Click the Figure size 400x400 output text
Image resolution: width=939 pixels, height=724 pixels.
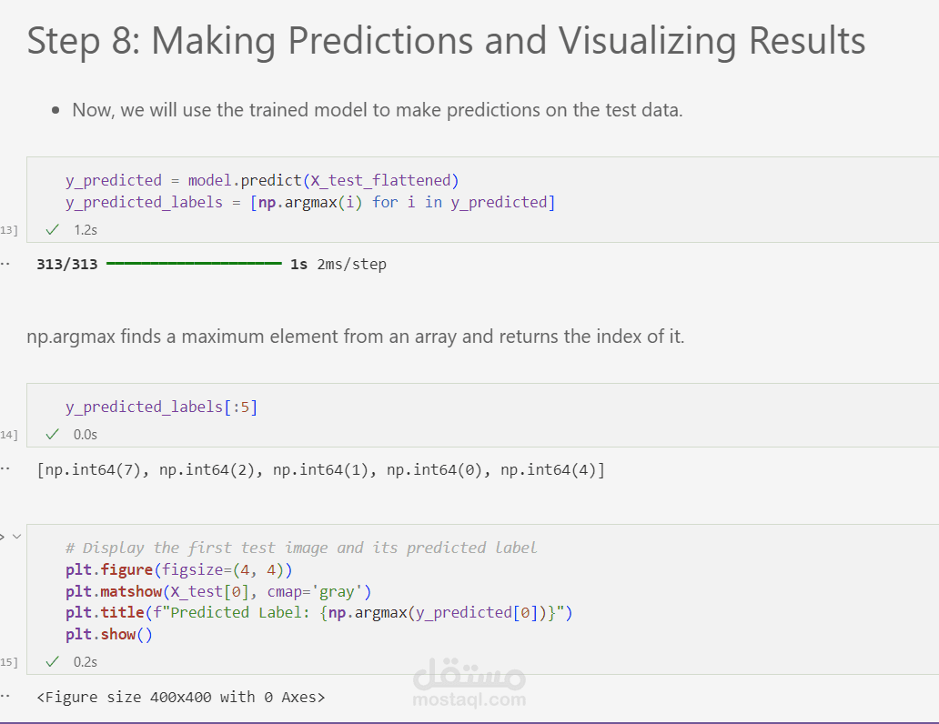point(180,698)
